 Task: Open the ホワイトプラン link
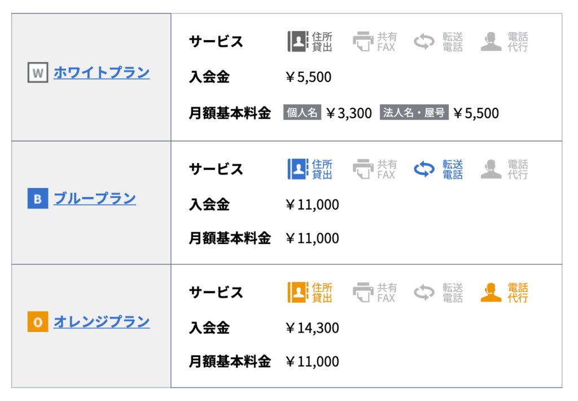tap(102, 72)
